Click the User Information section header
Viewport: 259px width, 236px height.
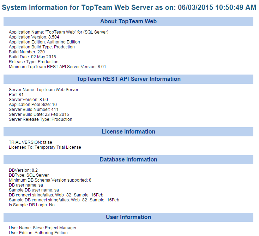pyautogui.click(x=128, y=217)
